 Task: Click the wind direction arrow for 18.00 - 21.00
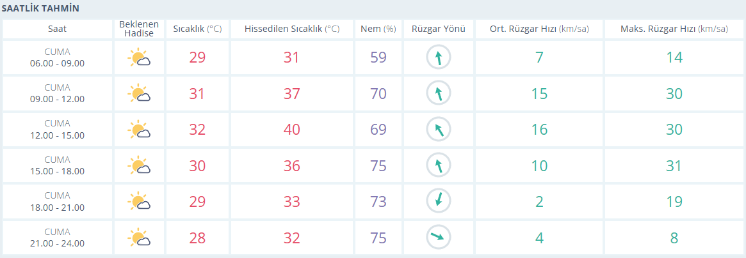pos(438,202)
